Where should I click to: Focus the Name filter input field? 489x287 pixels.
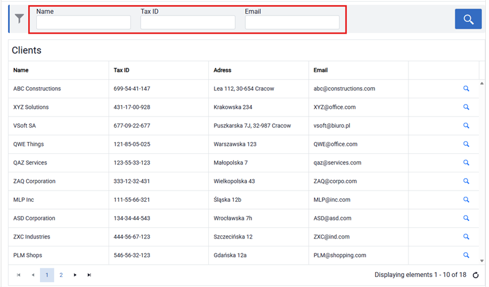pyautogui.click(x=84, y=22)
